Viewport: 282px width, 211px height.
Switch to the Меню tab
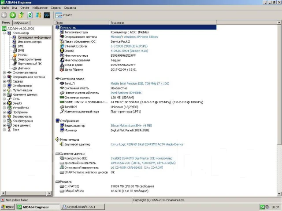pos(6,22)
